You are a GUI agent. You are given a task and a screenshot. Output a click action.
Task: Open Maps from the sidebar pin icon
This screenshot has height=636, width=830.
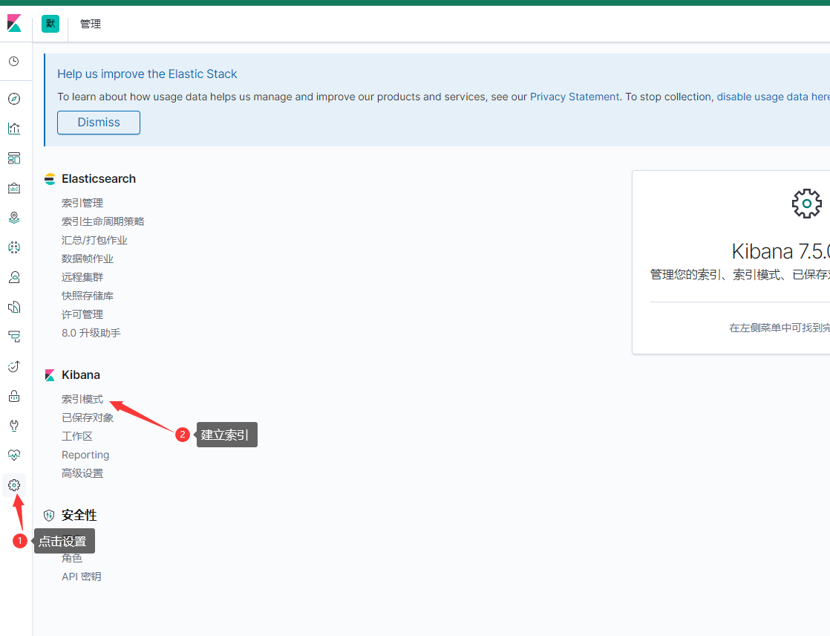pyautogui.click(x=14, y=218)
